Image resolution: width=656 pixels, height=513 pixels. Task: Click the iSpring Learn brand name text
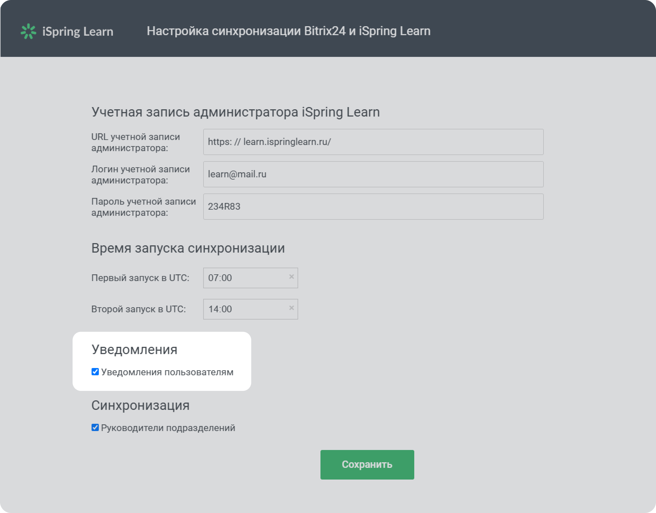(x=78, y=32)
